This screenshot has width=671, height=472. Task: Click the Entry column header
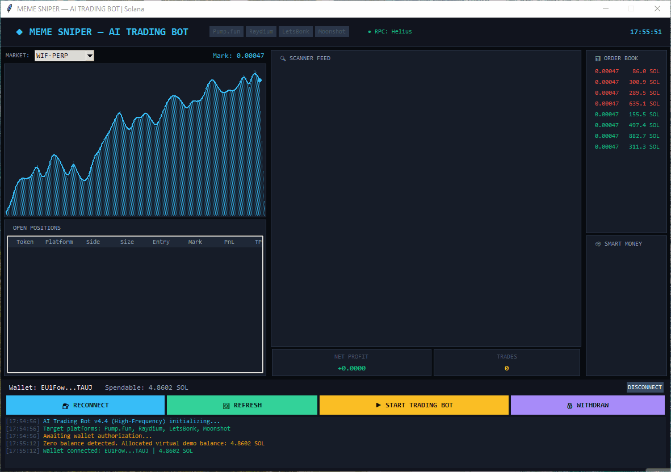(161, 242)
